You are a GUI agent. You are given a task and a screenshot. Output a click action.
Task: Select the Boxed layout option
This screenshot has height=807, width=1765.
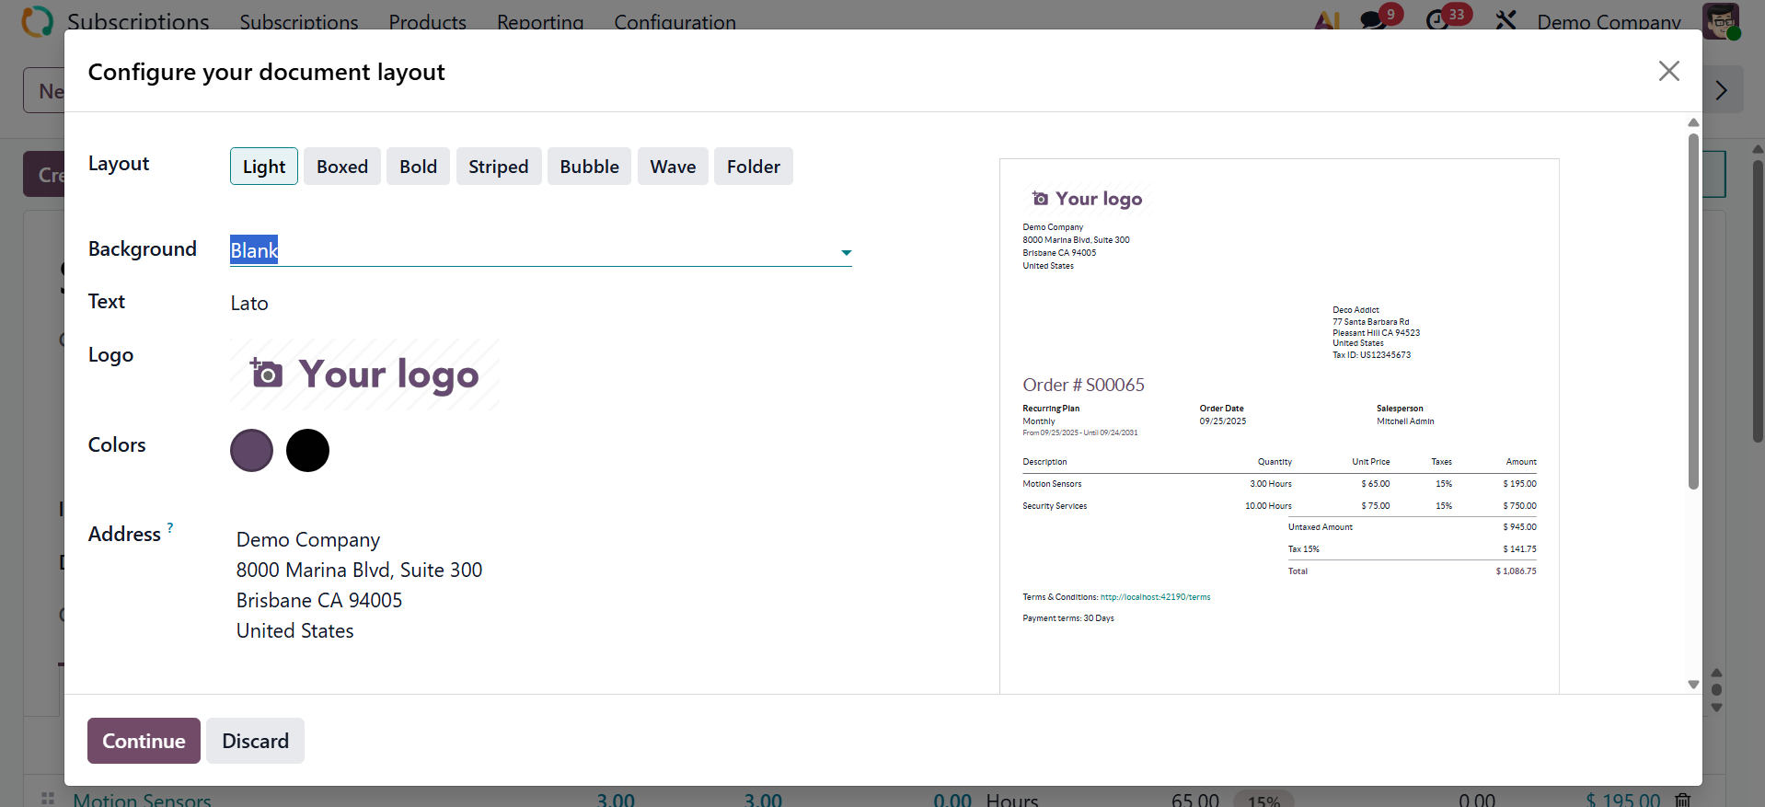(342, 167)
